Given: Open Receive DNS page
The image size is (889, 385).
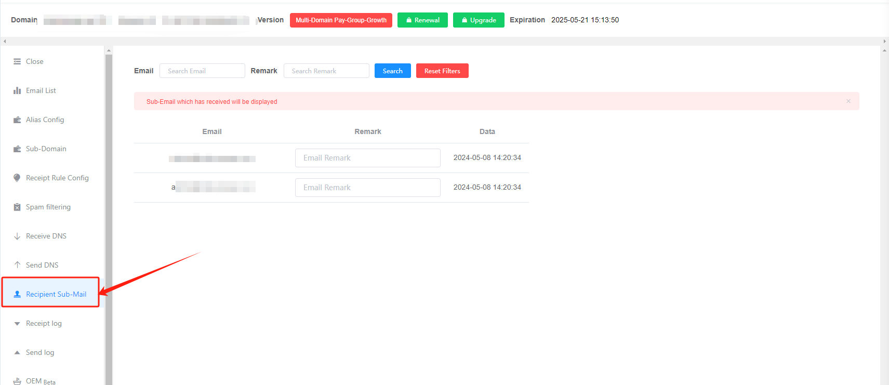Looking at the screenshot, I should pos(46,236).
